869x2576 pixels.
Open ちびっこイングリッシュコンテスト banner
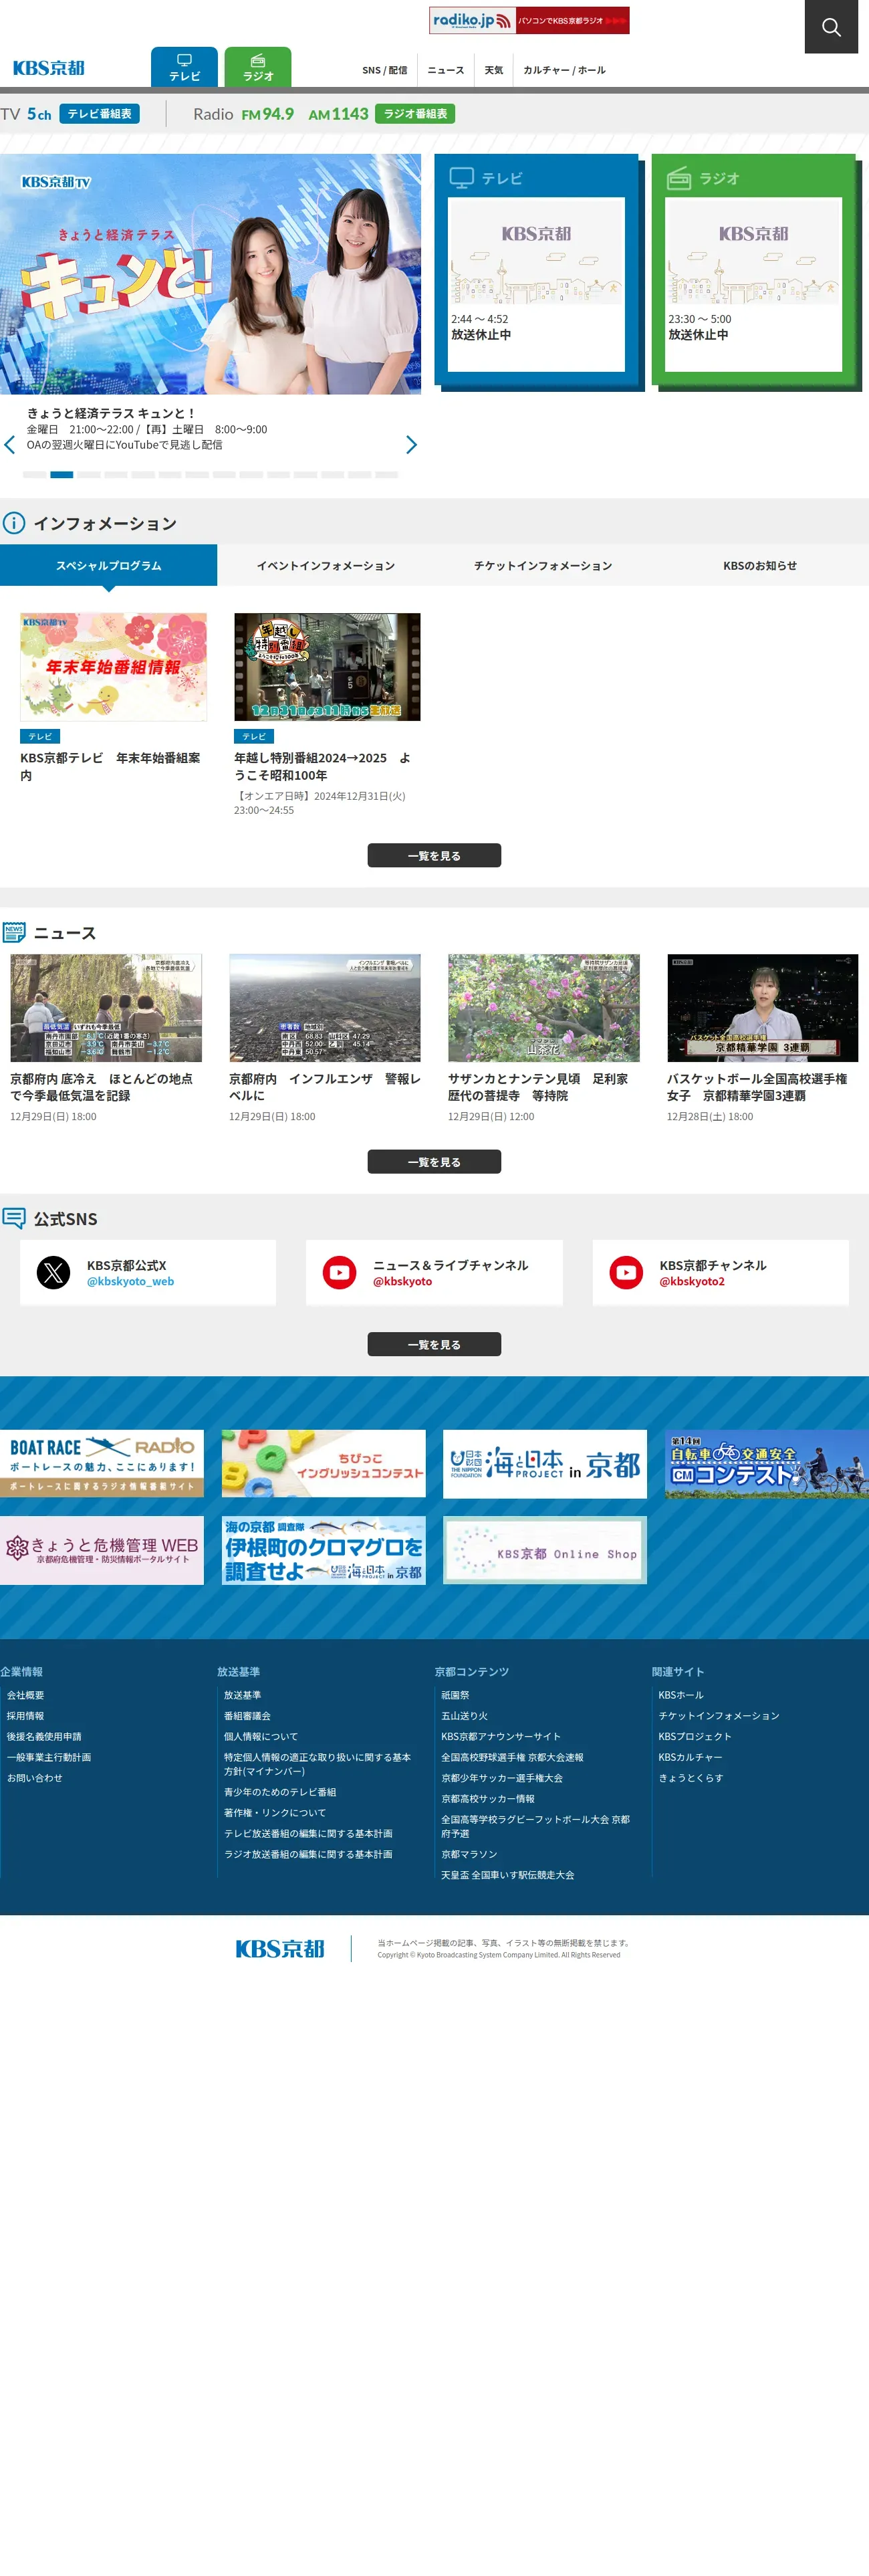coord(323,1464)
